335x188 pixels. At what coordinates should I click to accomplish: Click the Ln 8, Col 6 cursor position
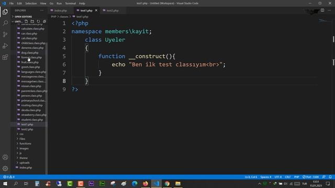tap(251, 177)
